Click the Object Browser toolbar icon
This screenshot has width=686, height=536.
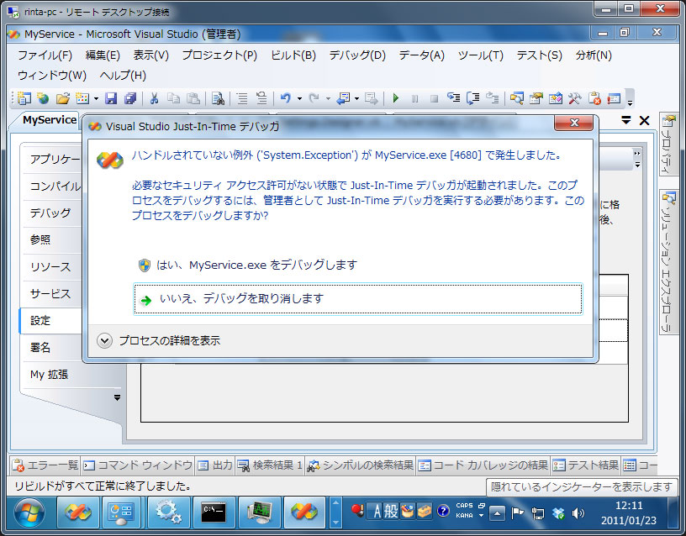(x=555, y=98)
